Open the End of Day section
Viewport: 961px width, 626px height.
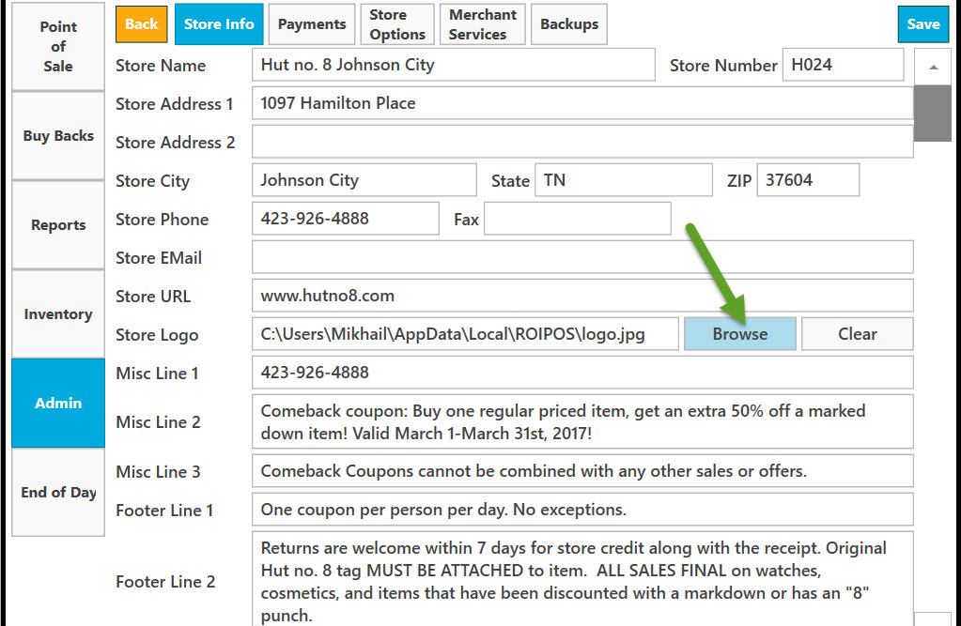(58, 493)
